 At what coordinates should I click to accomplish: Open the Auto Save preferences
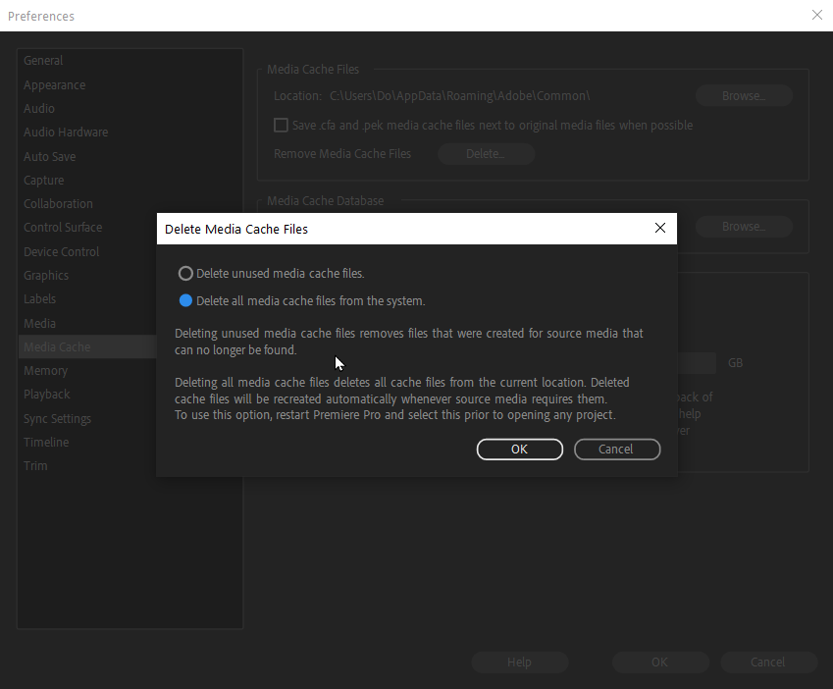tap(49, 156)
